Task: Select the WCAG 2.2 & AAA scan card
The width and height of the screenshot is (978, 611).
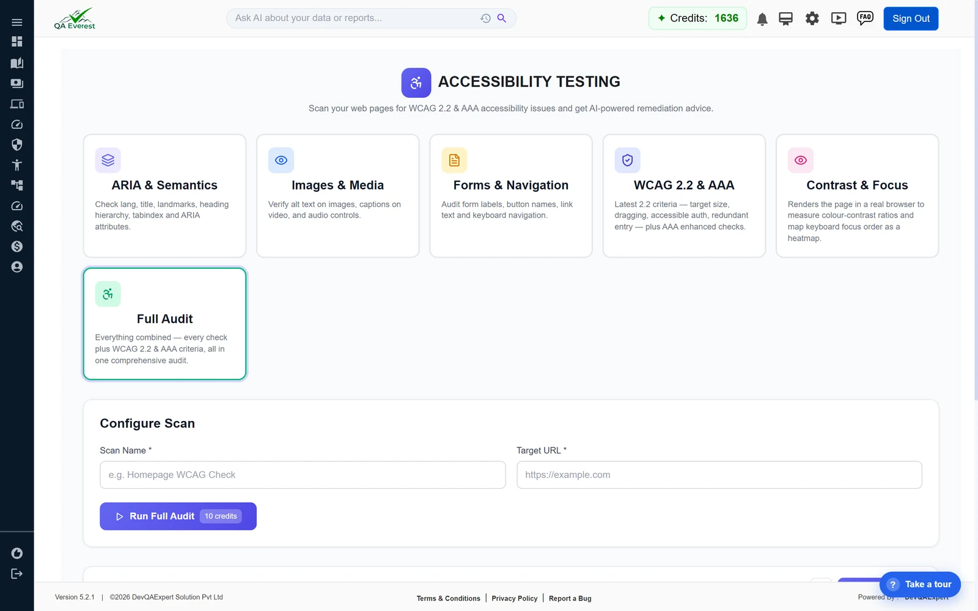Action: [684, 196]
